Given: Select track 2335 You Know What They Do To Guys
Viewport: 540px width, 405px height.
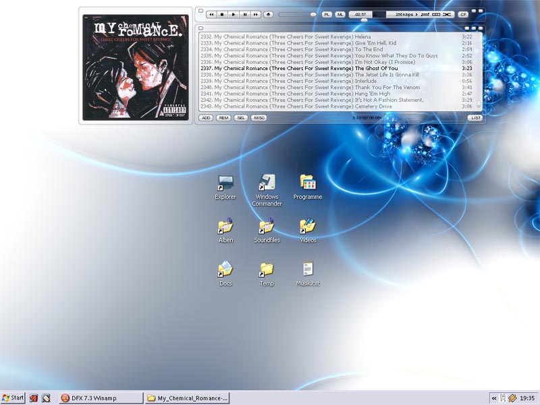Looking at the screenshot, I should (x=336, y=56).
